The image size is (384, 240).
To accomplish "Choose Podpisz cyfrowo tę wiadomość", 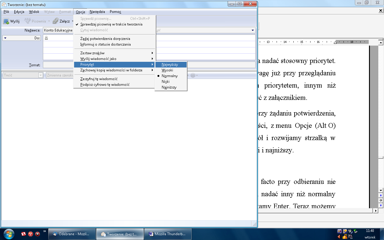I will point(115,85).
